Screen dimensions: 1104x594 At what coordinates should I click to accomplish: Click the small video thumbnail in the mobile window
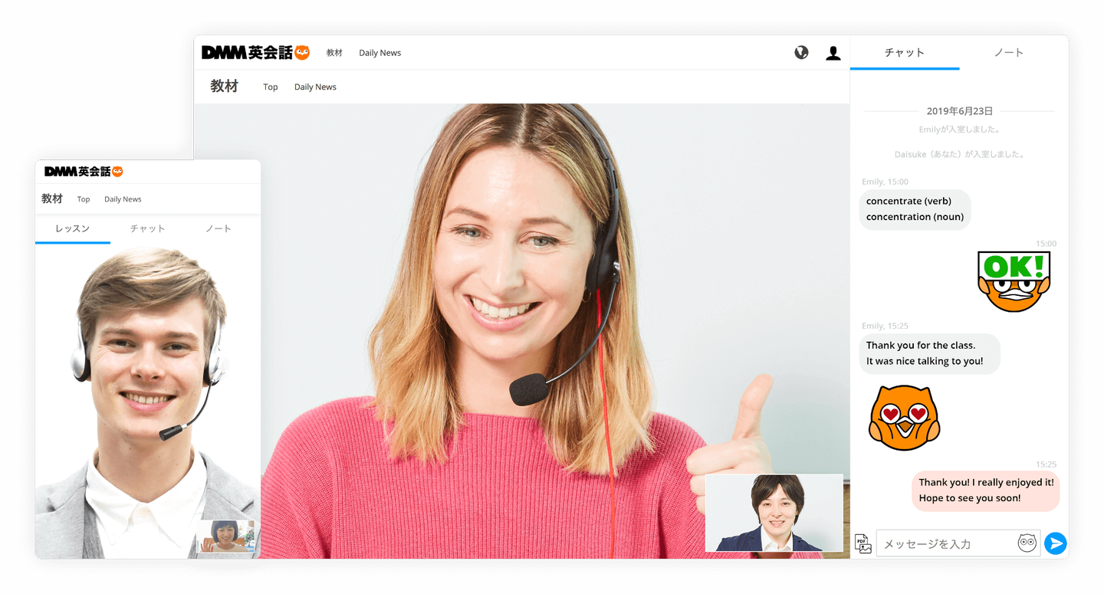225,537
